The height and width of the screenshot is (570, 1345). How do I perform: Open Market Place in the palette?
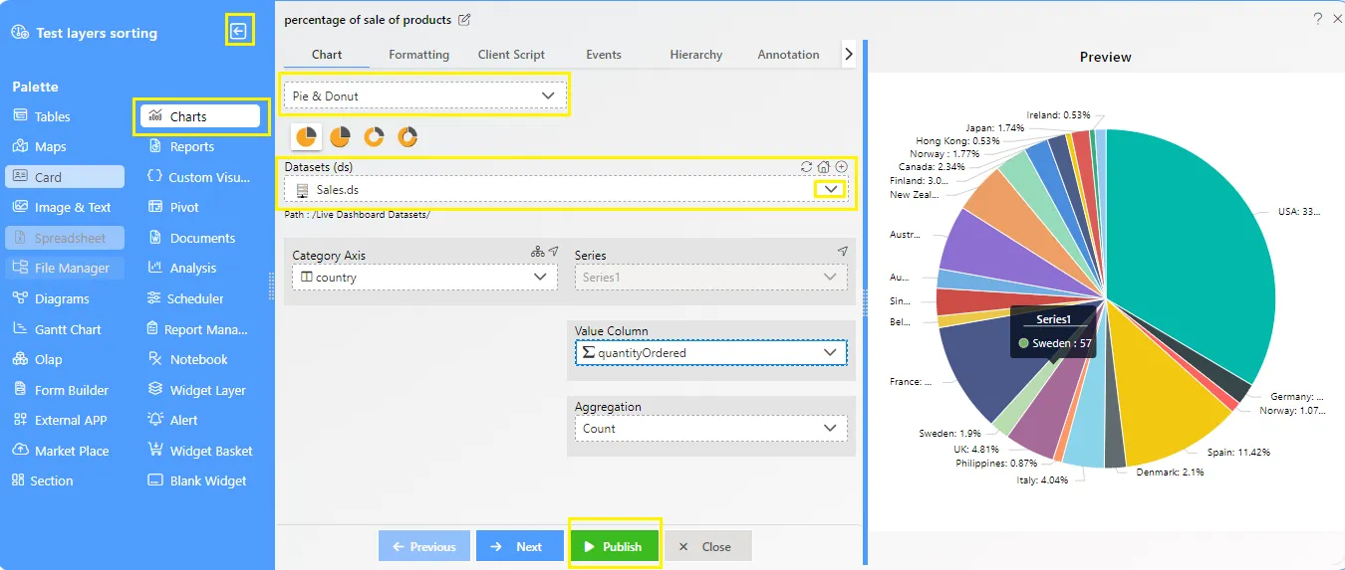60,451
